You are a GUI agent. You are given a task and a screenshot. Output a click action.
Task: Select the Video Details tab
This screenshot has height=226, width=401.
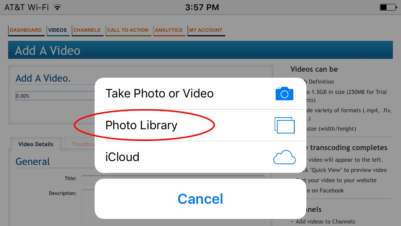point(36,144)
